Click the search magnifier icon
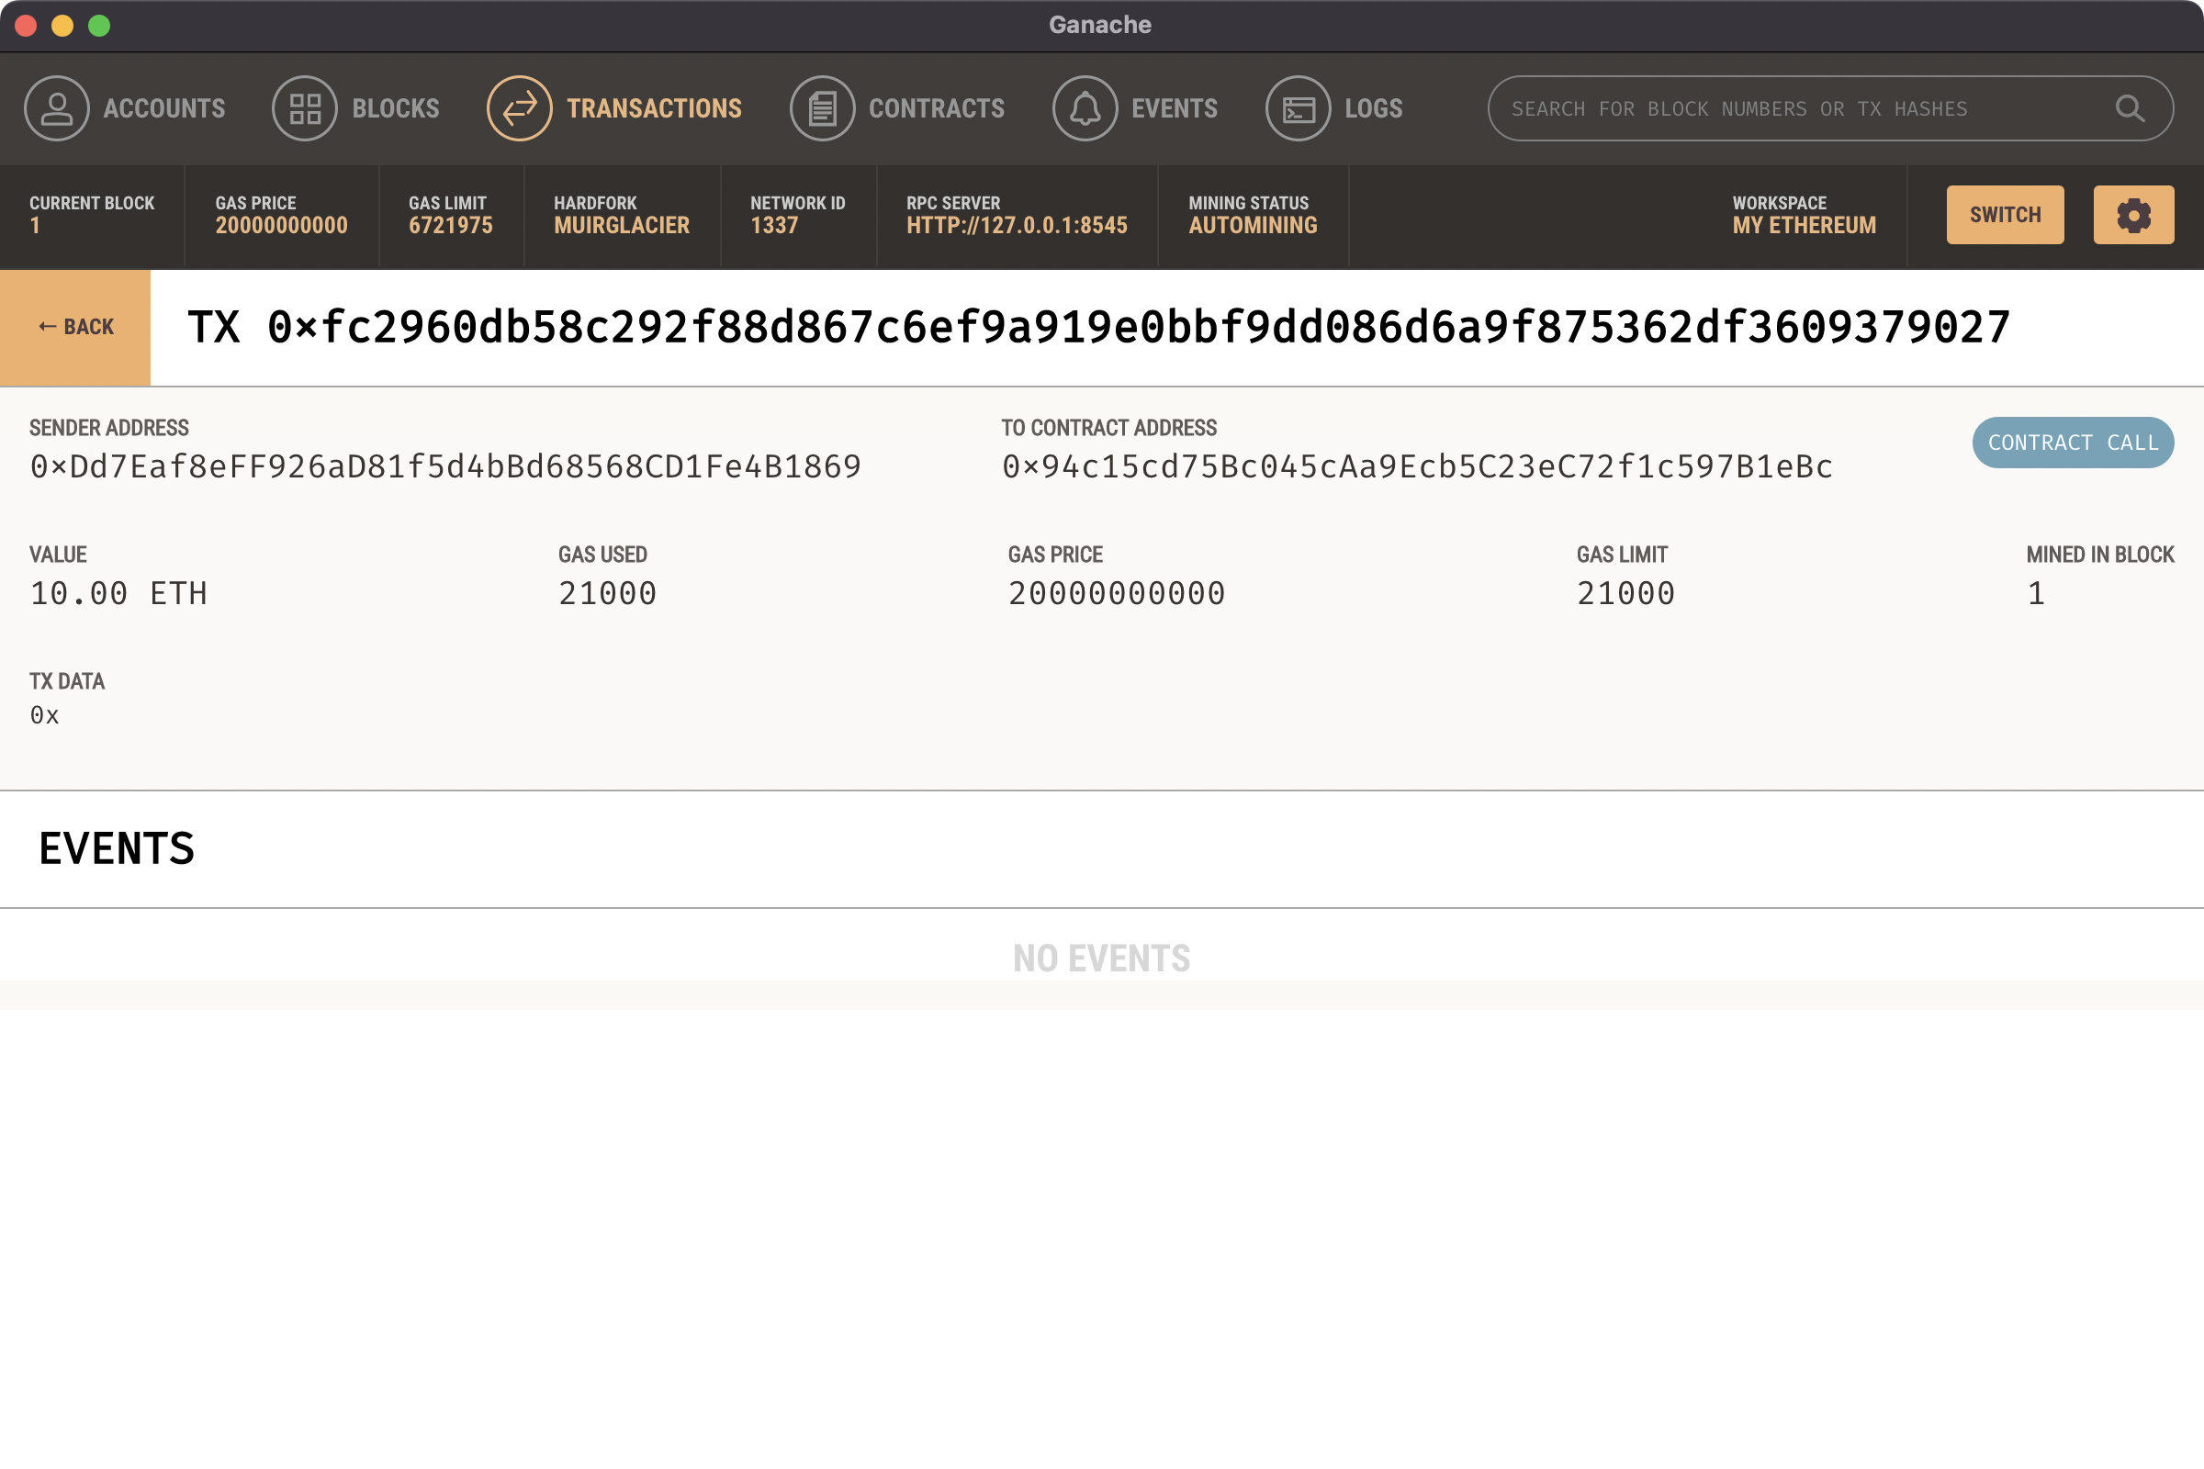Viewport: 2204px width, 1469px height. coord(2130,108)
